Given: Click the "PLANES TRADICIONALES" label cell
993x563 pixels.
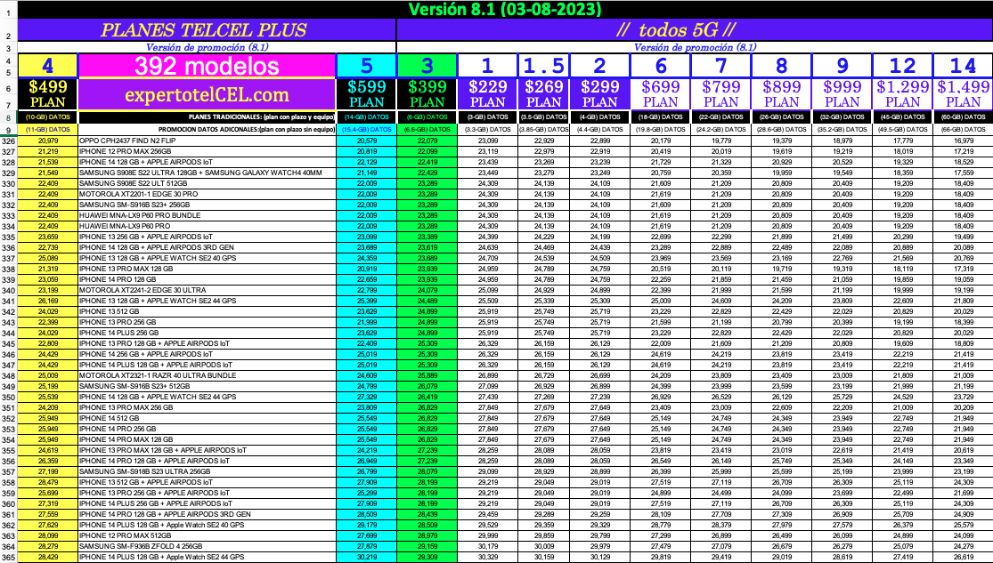Looking at the screenshot, I should coord(207,117).
